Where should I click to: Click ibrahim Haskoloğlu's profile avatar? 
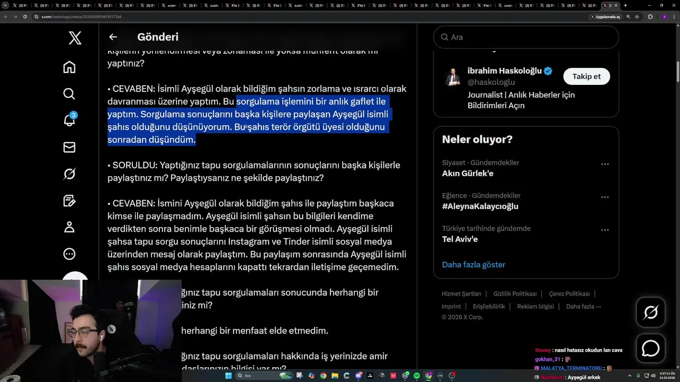[x=453, y=77]
